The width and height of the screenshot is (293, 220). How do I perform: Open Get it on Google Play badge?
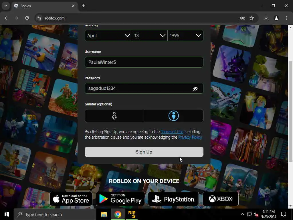[120, 199]
